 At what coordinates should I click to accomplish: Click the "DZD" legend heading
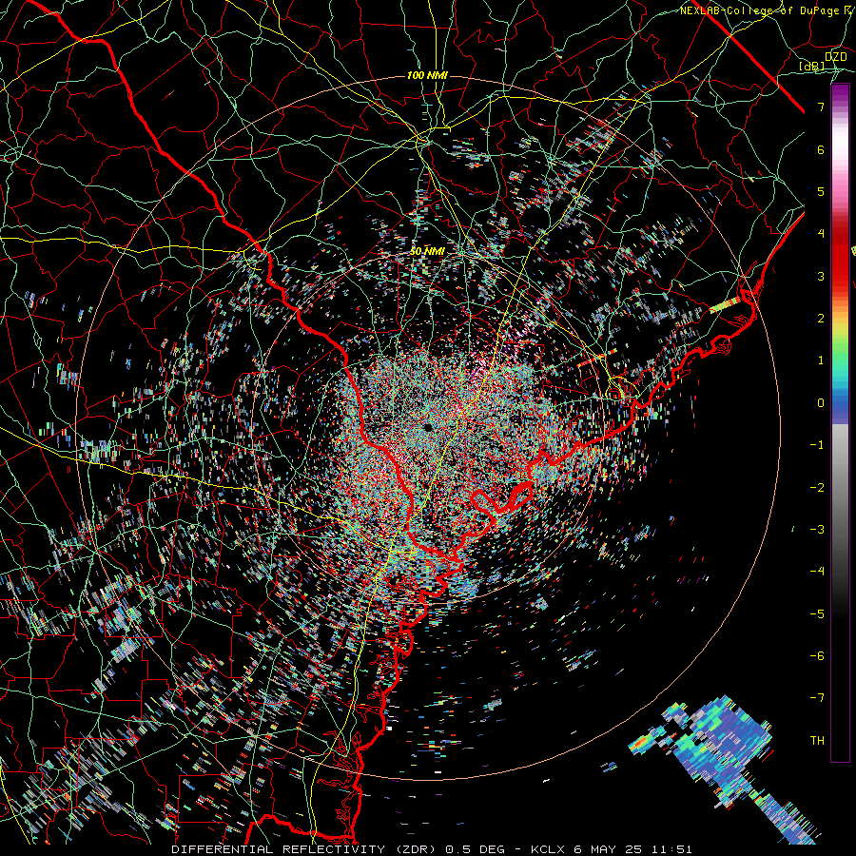[836, 57]
